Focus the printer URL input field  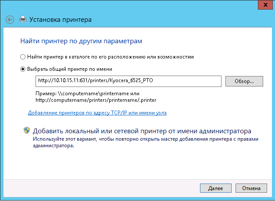[x=129, y=81]
